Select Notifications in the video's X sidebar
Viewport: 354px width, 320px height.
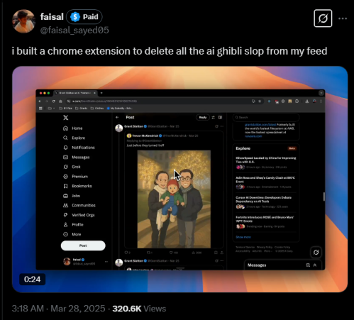[79, 148]
